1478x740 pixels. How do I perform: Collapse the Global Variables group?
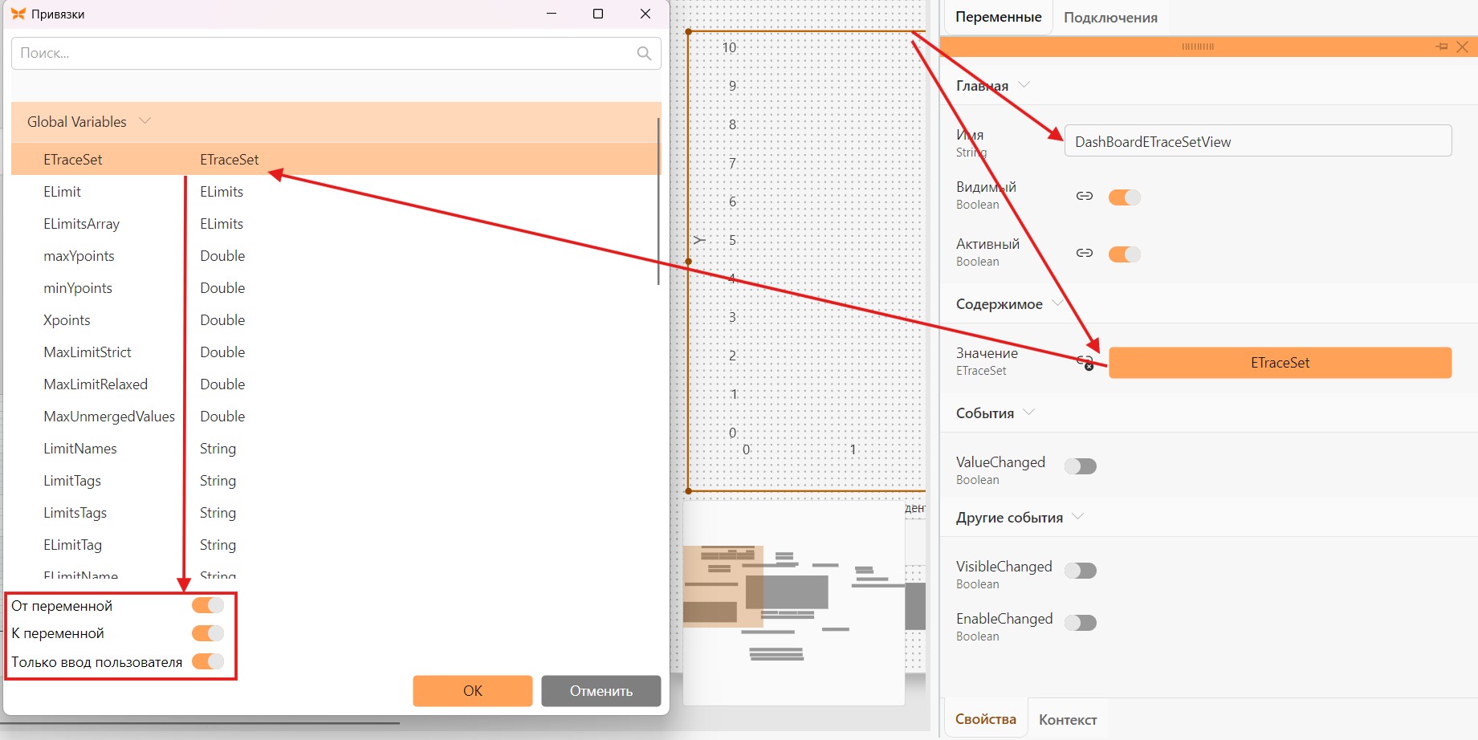pos(145,121)
